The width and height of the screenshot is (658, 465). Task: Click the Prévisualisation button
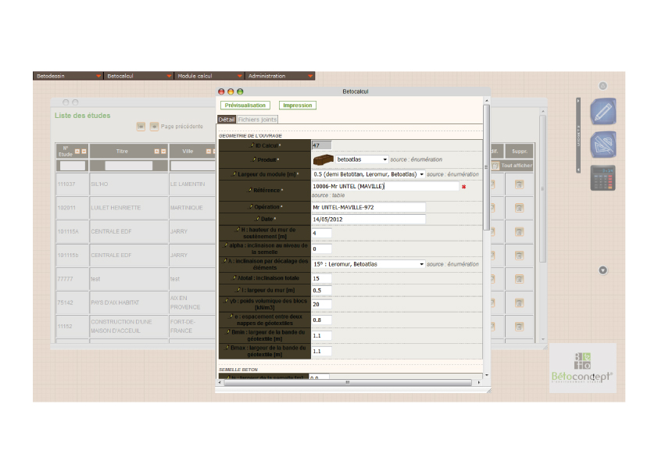[245, 106]
